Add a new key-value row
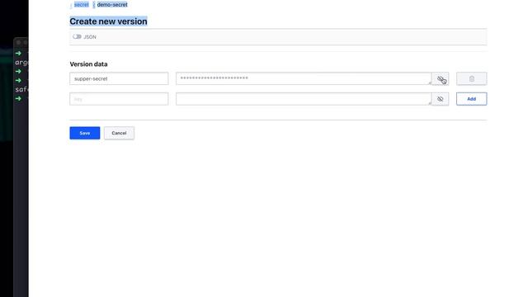Image resolution: width=528 pixels, height=297 pixels. [471, 99]
